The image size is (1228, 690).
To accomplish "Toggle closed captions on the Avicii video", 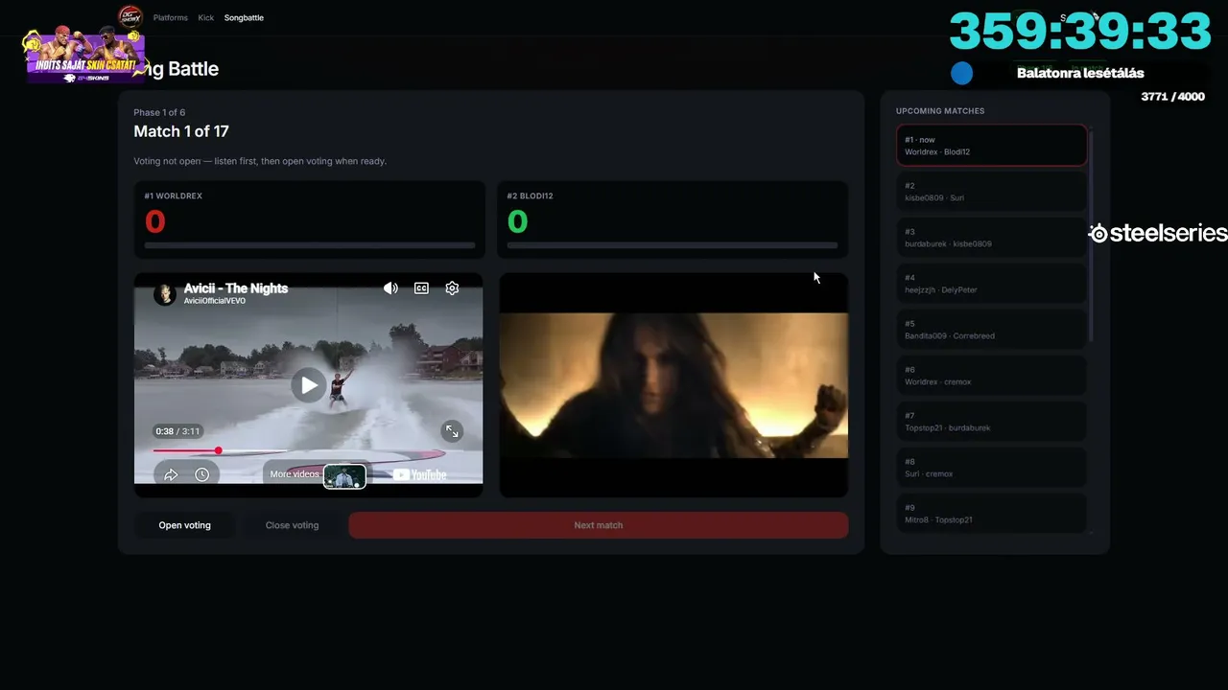I will click(421, 288).
